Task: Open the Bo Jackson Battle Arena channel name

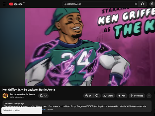Action: click(x=22, y=94)
